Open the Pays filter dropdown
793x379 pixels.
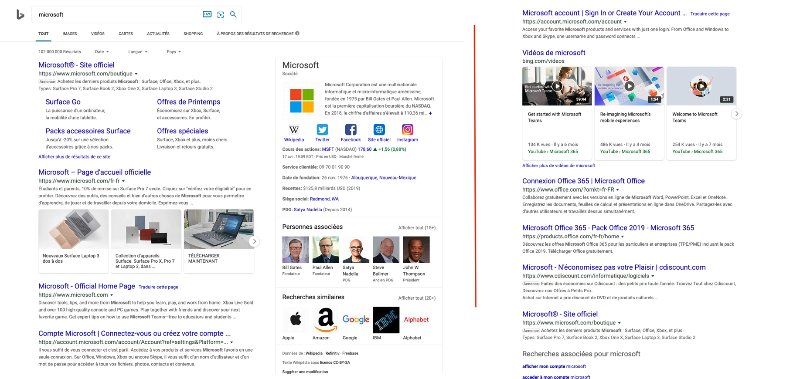point(174,52)
